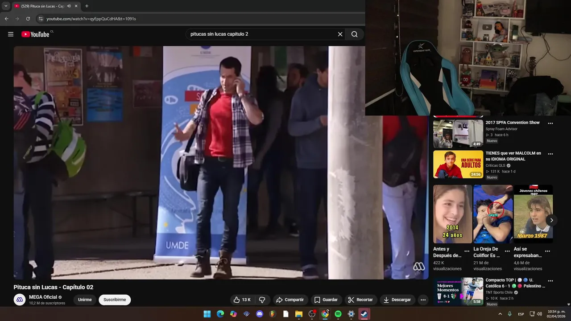Subscribe with the Suscribirme button
Viewport: 571px width, 321px height.
115,300
